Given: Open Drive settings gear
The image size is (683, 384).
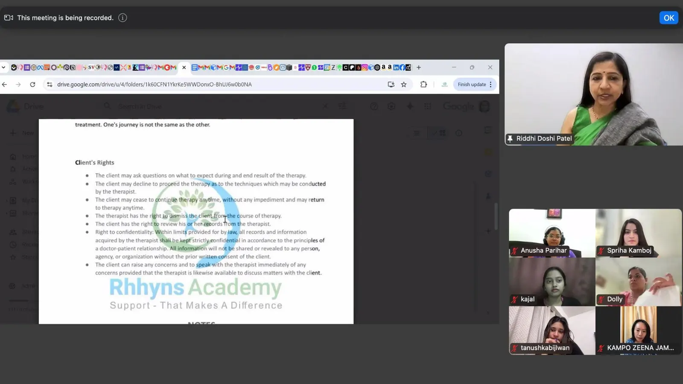Looking at the screenshot, I should pyautogui.click(x=391, y=106).
